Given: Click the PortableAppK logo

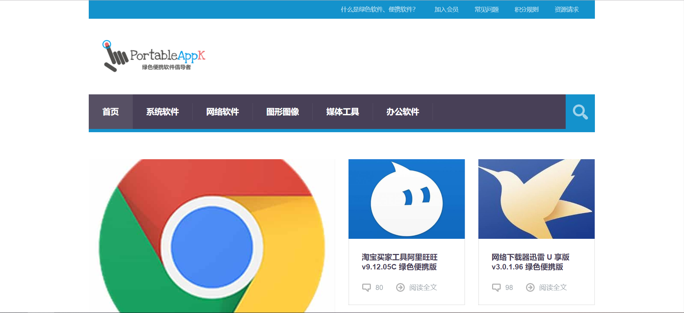Looking at the screenshot, I should [x=154, y=56].
